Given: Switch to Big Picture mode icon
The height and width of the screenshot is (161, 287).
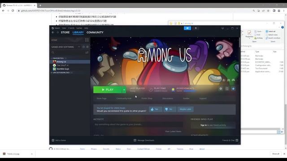Looking at the screenshot, I should (222, 28).
